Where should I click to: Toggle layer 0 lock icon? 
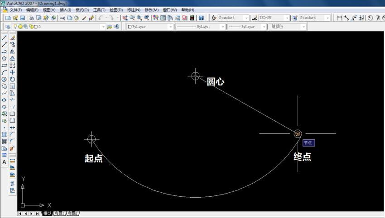click(31, 27)
